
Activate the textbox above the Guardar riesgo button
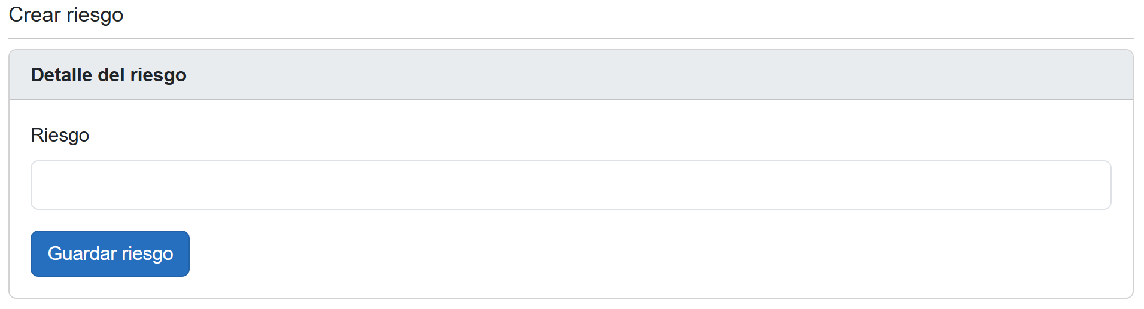click(571, 185)
